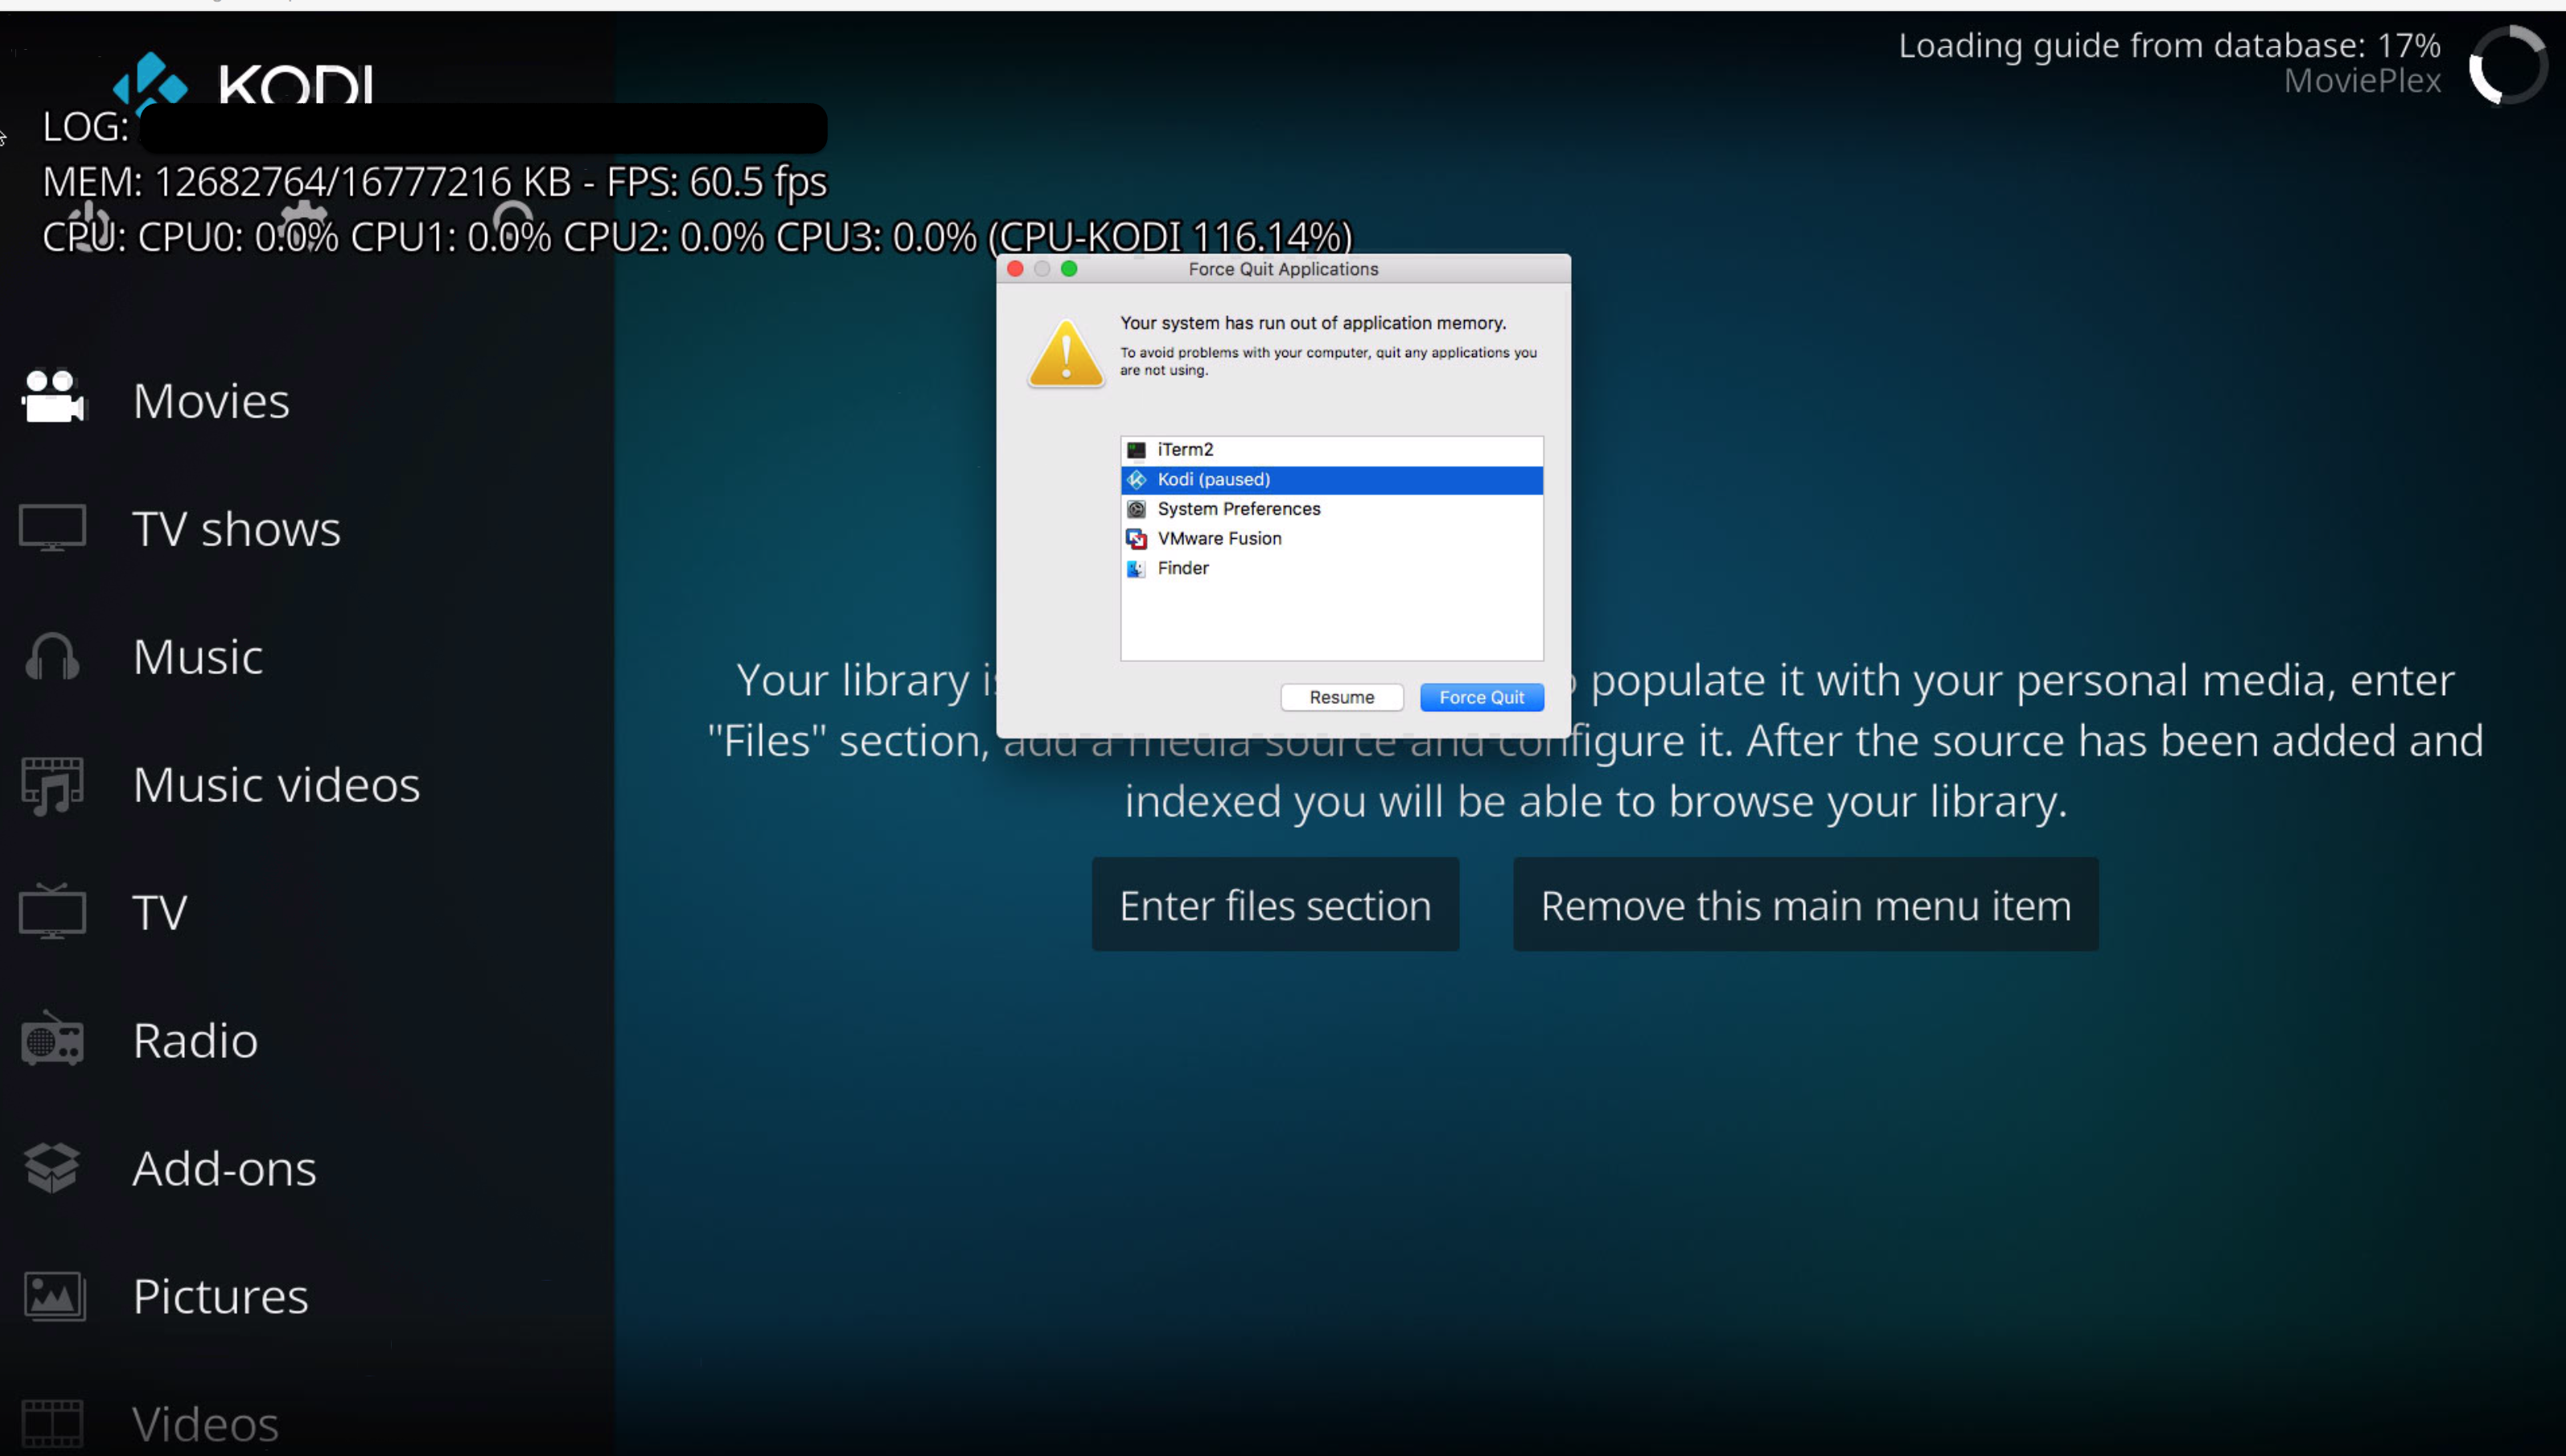2566x1456 pixels.
Task: Click the yellow warning triangle icon
Action: (1066, 353)
